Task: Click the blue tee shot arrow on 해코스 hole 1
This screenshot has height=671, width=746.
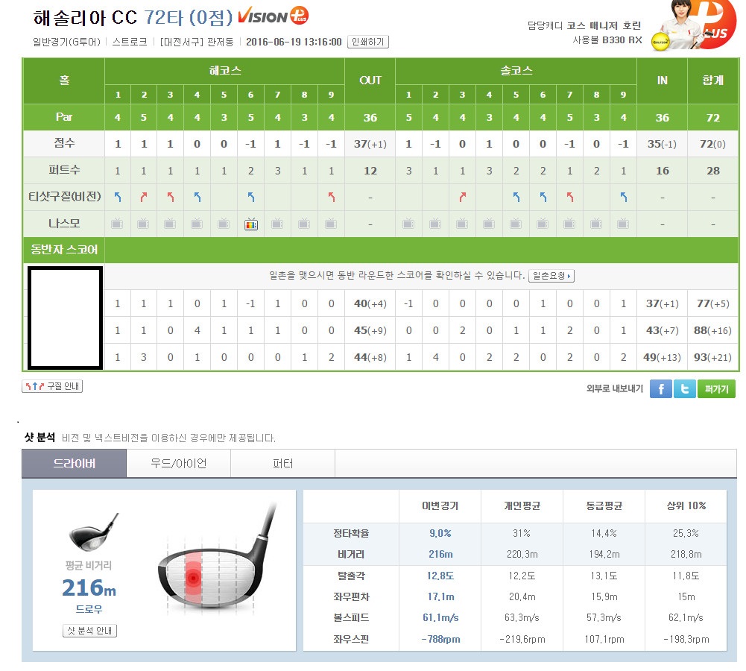Action: 117,198
